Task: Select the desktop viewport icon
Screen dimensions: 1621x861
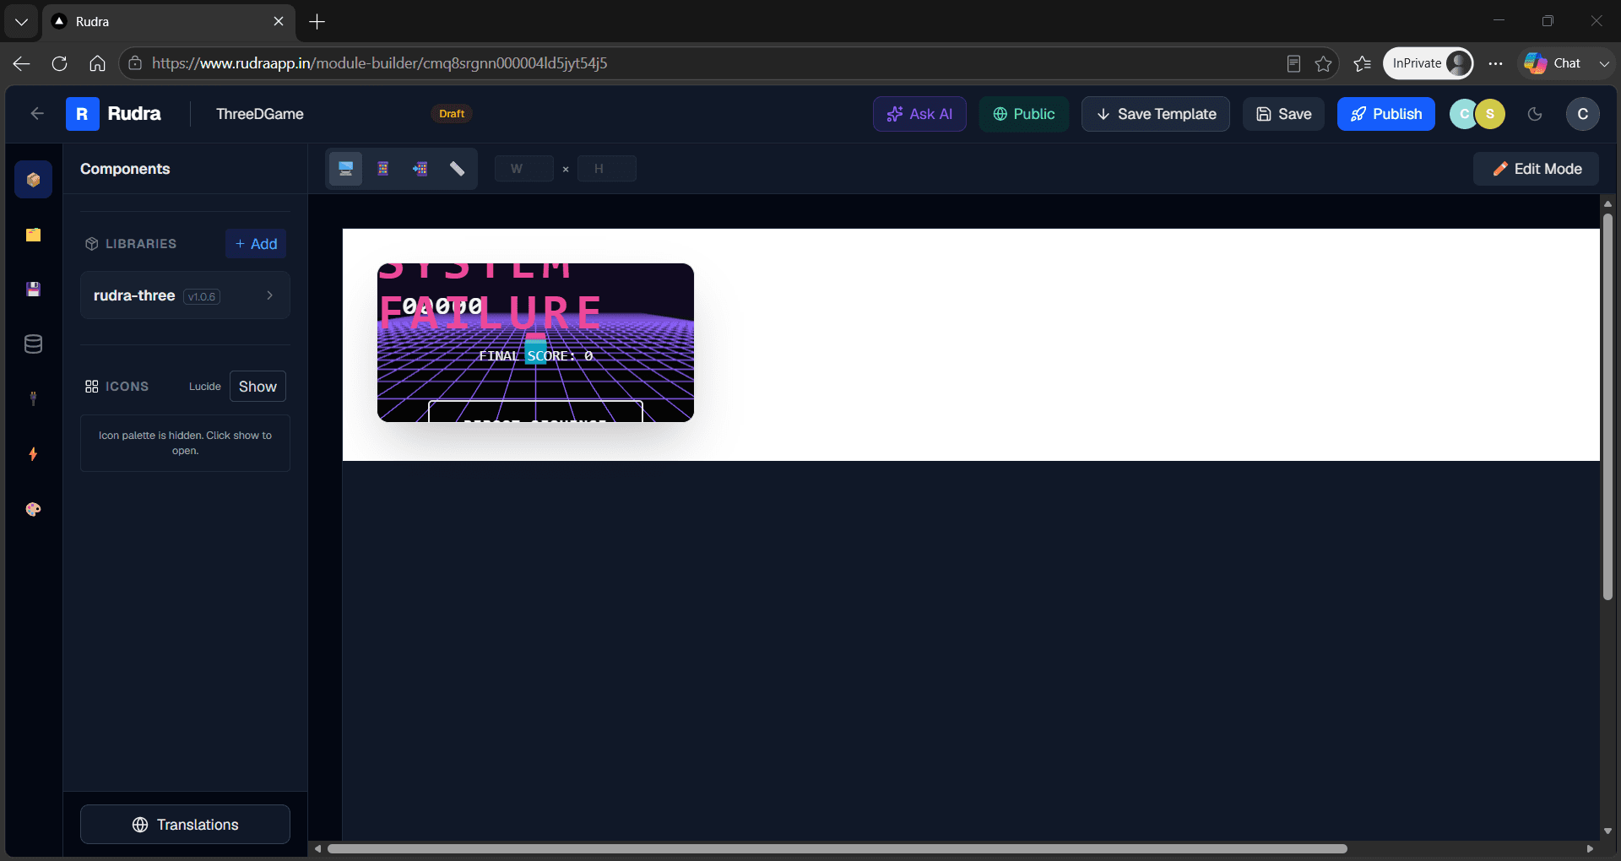Action: [x=345, y=169]
